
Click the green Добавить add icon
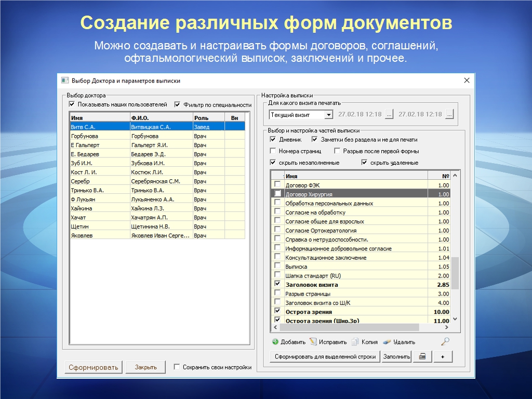(275, 342)
